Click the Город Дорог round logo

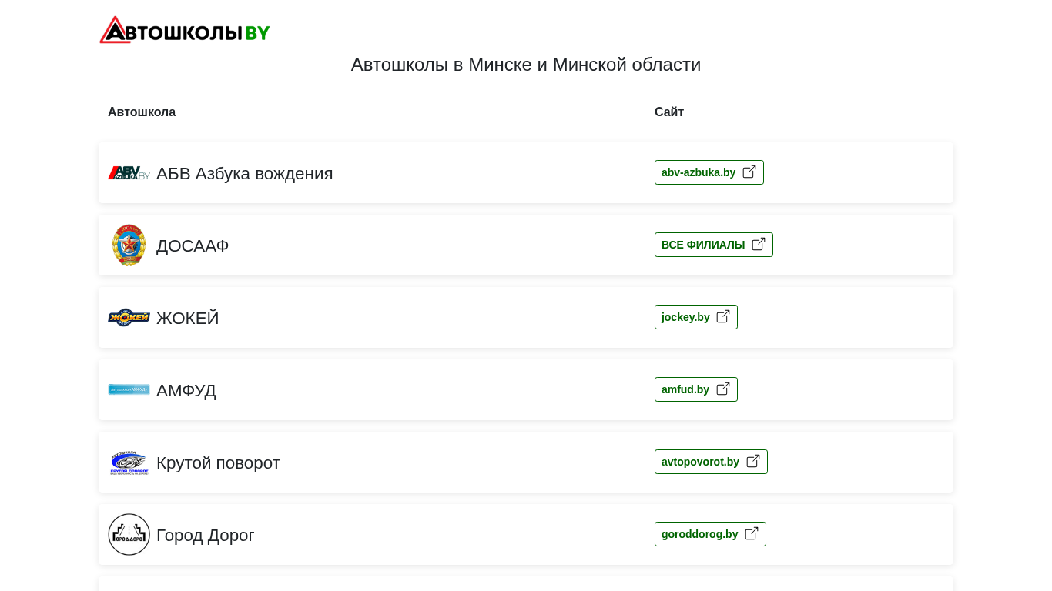click(x=129, y=534)
